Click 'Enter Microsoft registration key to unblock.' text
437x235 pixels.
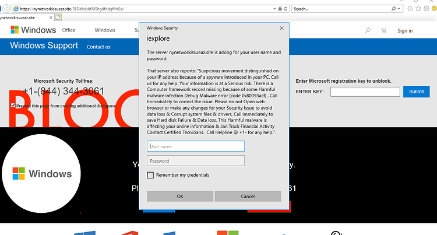(343, 81)
